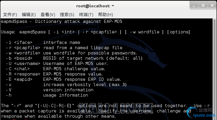The height and width of the screenshot is (120, 217).
Task: Minimize the terminal window
Action: [194, 5]
